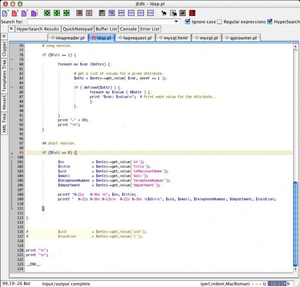The height and width of the screenshot is (287, 300).
Task: Open the lwprequest.pl tab
Action: tap(135, 38)
